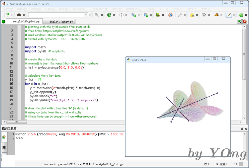Click the 横向工具箱 panel title
The width and height of the screenshot is (249, 168).
pos(9,128)
